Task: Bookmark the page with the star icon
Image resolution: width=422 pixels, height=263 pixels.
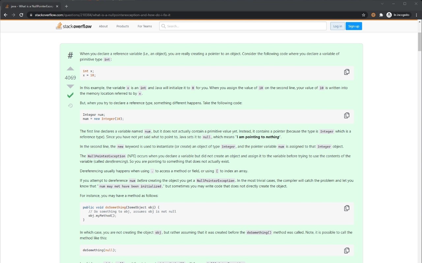Action: (x=363, y=15)
